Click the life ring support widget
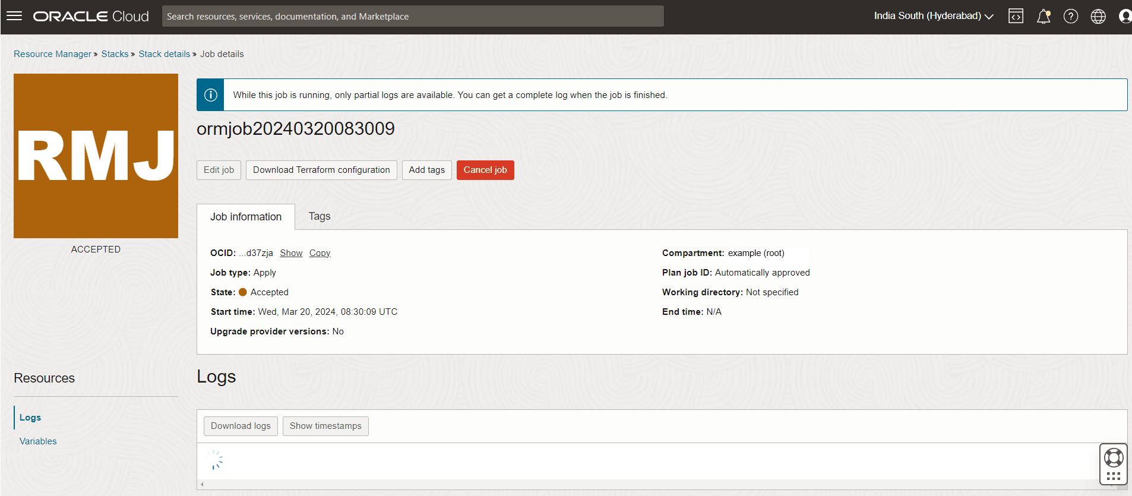This screenshot has height=496, width=1132. pos(1113,457)
